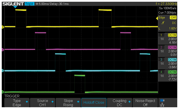Toggle the Holdoff Close softkey
Image resolution: width=179 pixels, height=109 pixels.
point(94,103)
